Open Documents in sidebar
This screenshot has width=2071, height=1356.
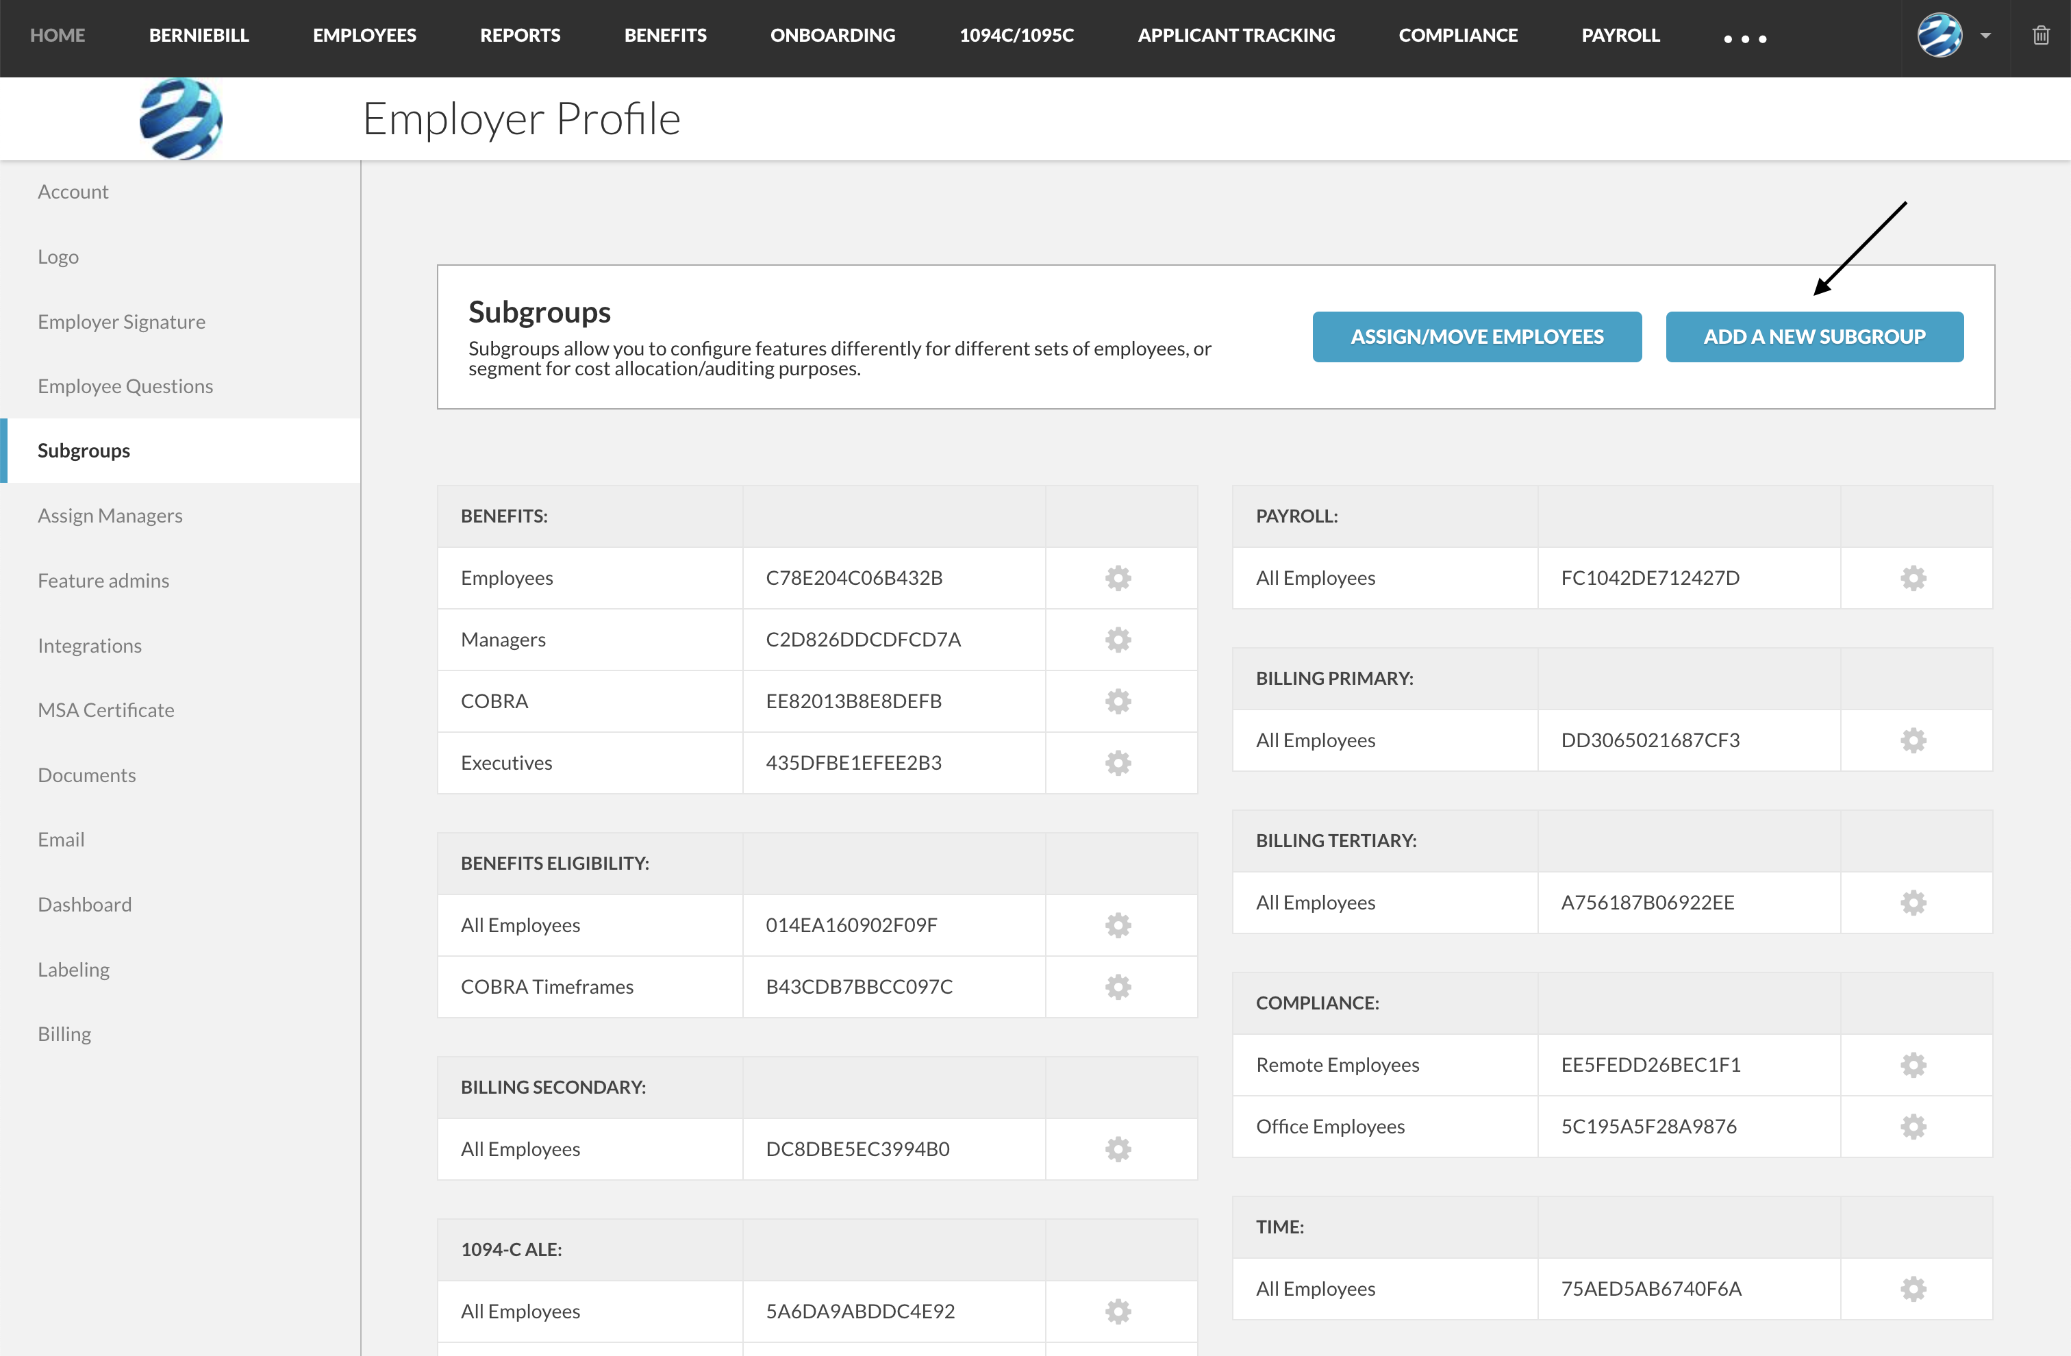point(87,775)
